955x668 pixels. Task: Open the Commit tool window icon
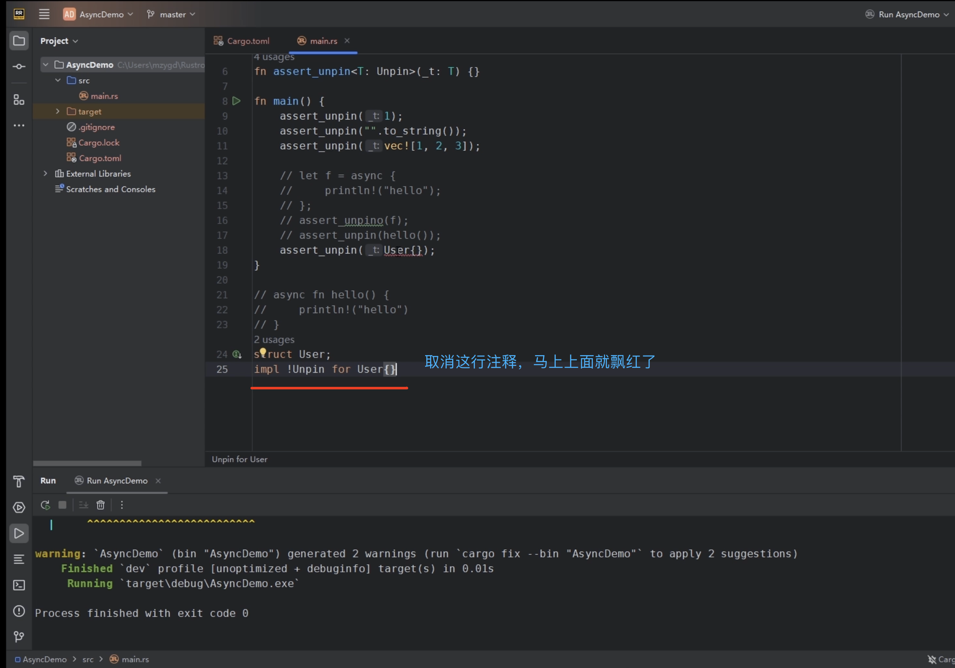(19, 67)
